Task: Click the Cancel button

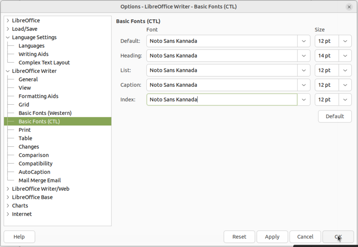Action: pos(305,237)
